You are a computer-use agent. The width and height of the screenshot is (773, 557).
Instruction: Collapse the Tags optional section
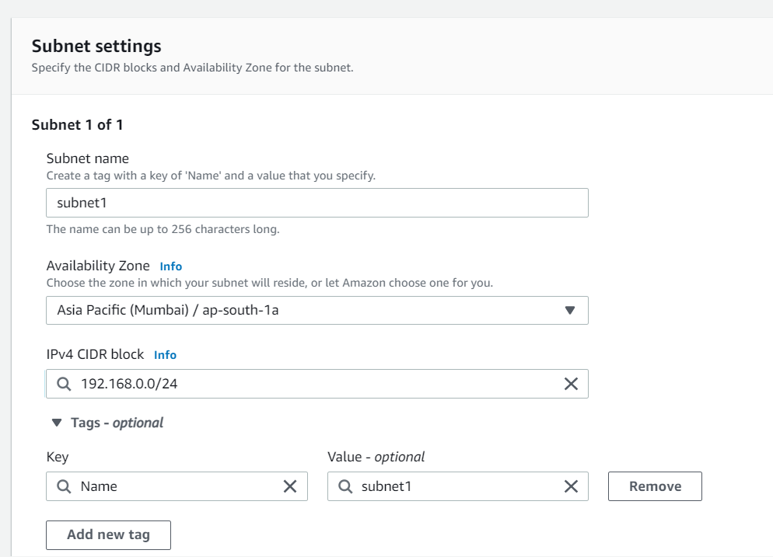[57, 423]
